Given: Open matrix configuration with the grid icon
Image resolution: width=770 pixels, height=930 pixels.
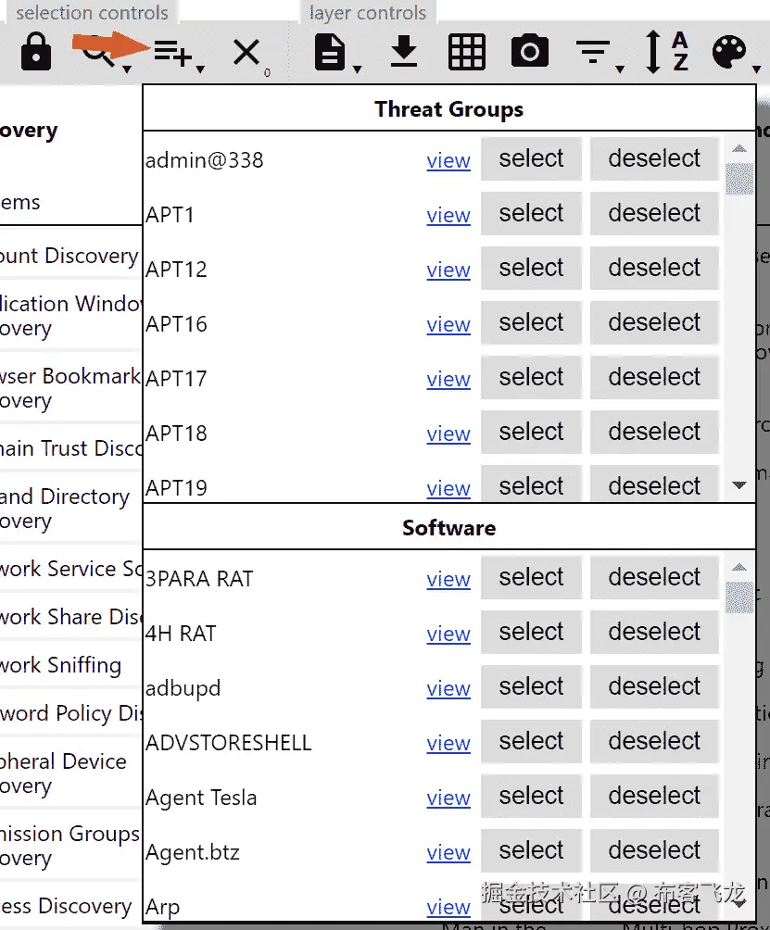Looking at the screenshot, I should [x=467, y=51].
